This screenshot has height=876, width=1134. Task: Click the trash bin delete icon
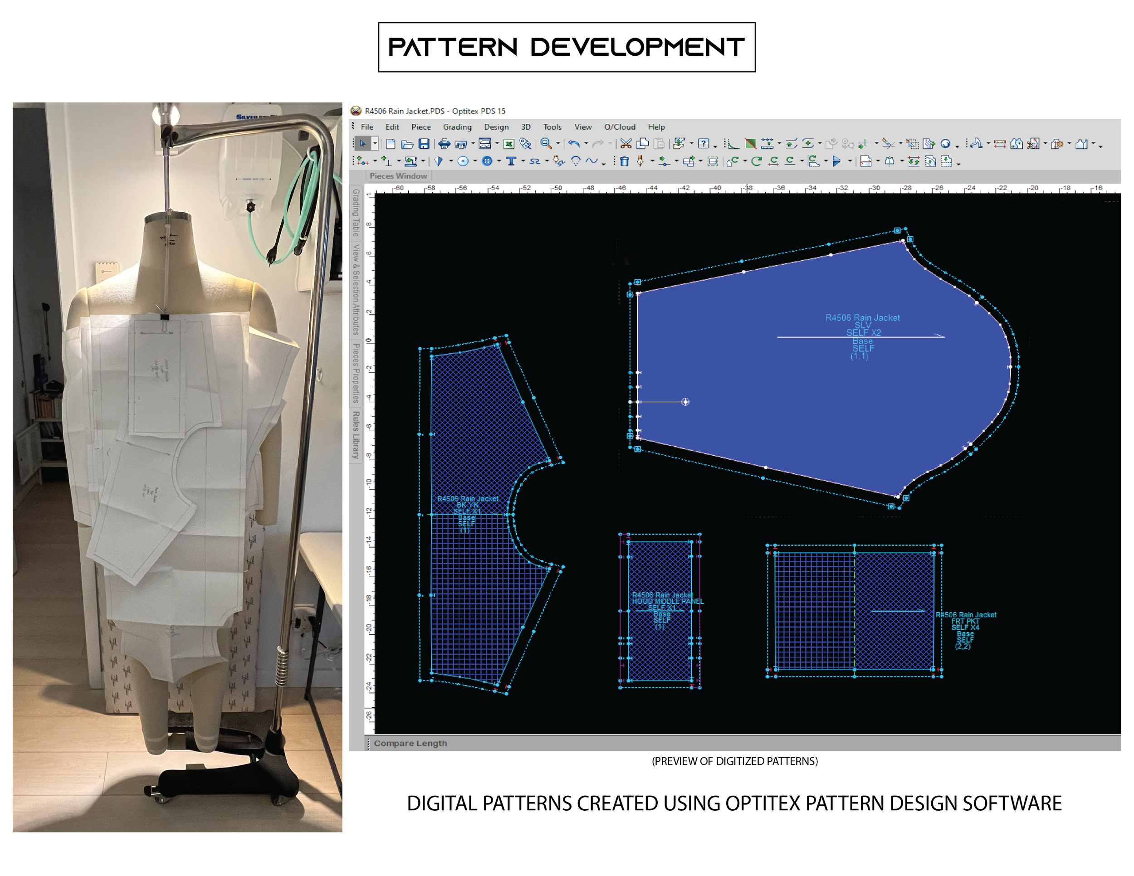pos(624,161)
